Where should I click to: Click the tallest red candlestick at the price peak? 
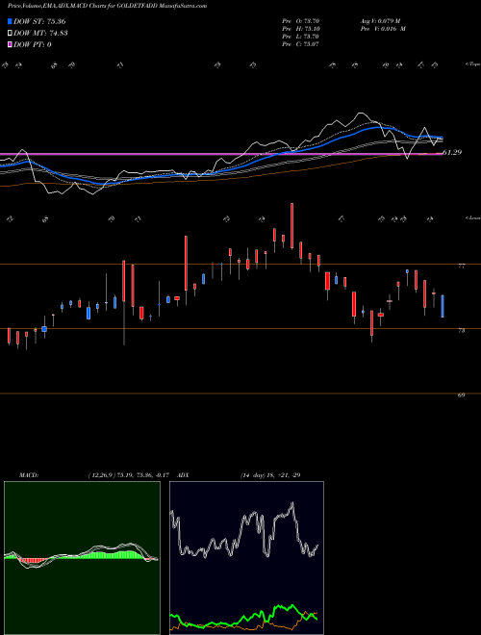(291, 226)
